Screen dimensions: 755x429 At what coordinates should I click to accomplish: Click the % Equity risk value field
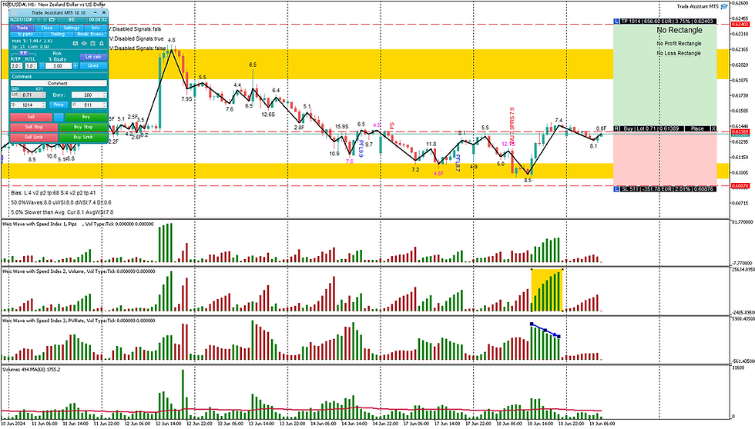[59, 66]
